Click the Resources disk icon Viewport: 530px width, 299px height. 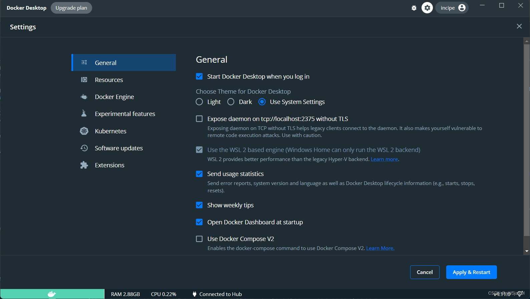84,80
